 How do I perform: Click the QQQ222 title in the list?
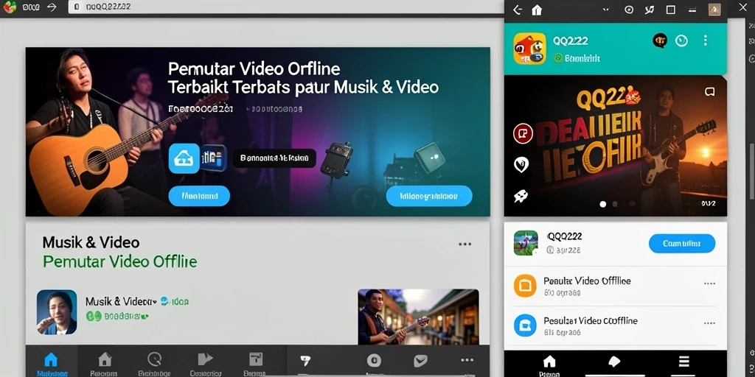tap(564, 236)
